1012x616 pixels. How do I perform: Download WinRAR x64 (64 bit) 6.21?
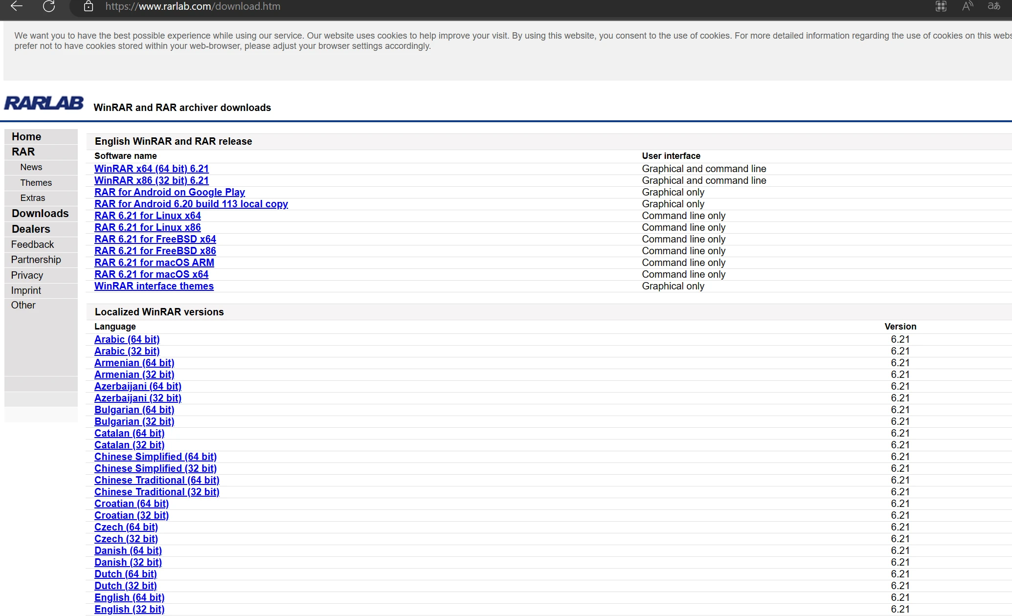pos(152,169)
